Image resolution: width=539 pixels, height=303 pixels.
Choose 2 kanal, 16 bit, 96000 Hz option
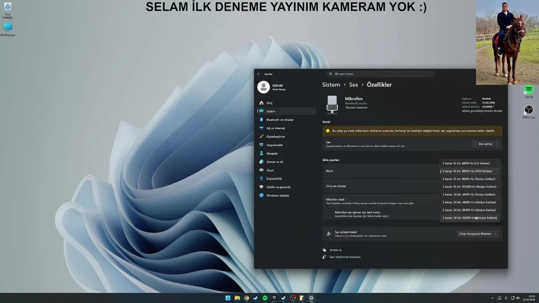point(470,179)
